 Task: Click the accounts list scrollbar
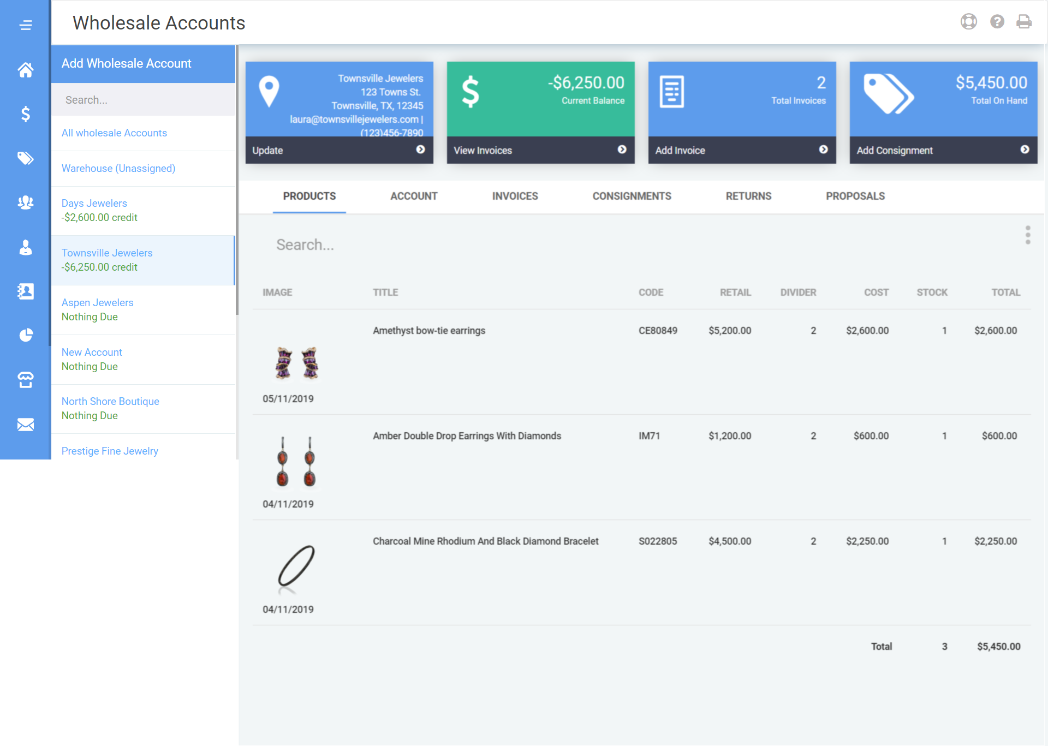(x=237, y=180)
